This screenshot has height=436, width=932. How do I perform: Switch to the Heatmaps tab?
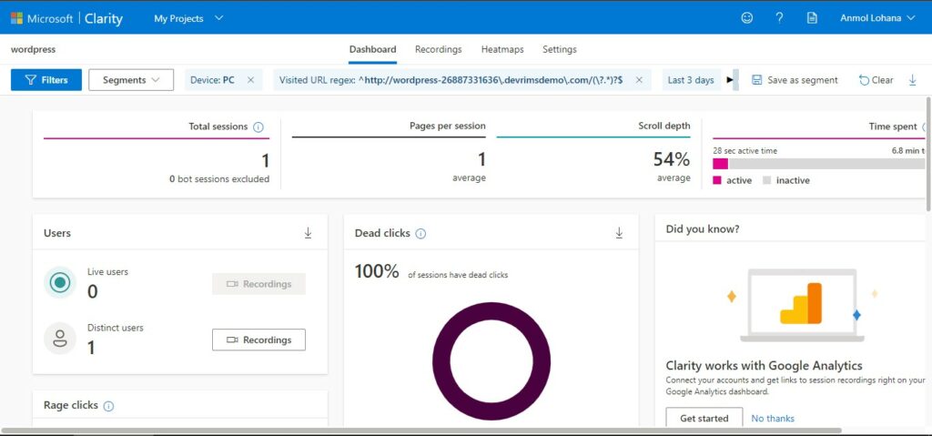[502, 49]
